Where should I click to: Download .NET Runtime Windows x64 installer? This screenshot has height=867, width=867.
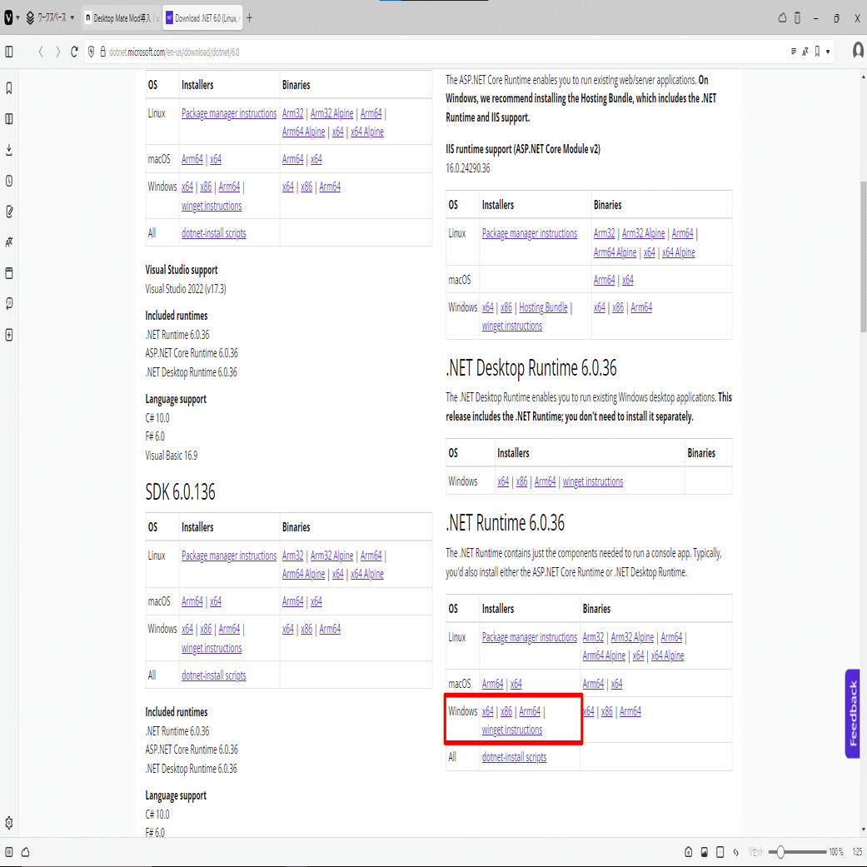tap(487, 711)
